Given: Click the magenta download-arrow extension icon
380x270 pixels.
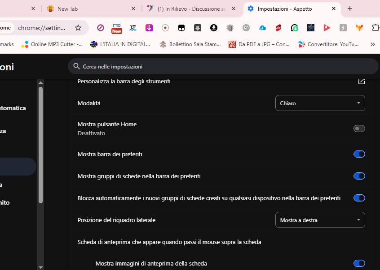Looking at the screenshot, I should pos(149,28).
